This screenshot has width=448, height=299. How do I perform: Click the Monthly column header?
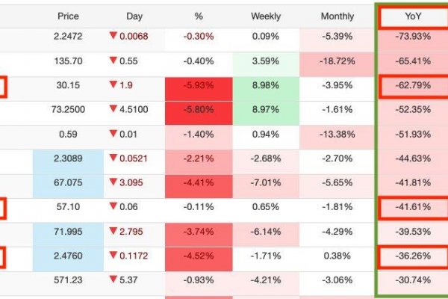pyautogui.click(x=337, y=16)
